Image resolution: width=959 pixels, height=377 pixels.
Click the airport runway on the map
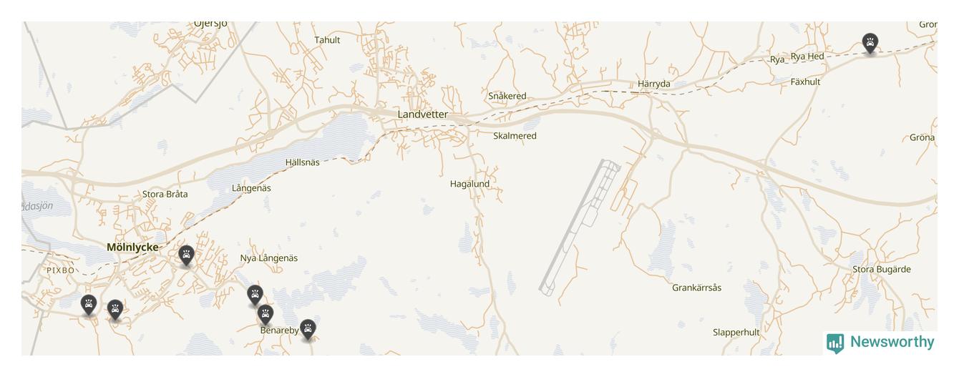pyautogui.click(x=579, y=227)
